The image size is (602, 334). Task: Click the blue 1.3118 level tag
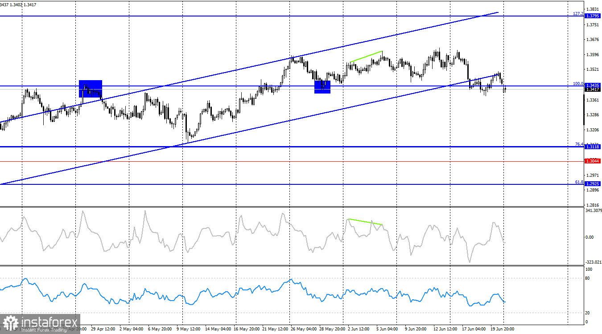coord(593,147)
